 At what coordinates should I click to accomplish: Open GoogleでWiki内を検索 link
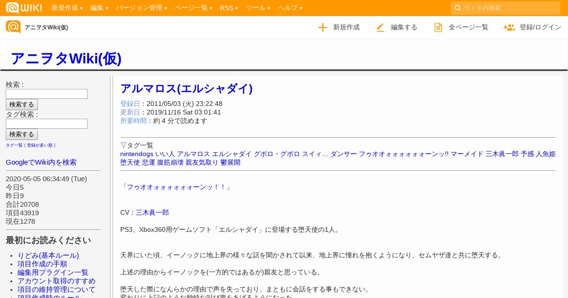(x=41, y=162)
